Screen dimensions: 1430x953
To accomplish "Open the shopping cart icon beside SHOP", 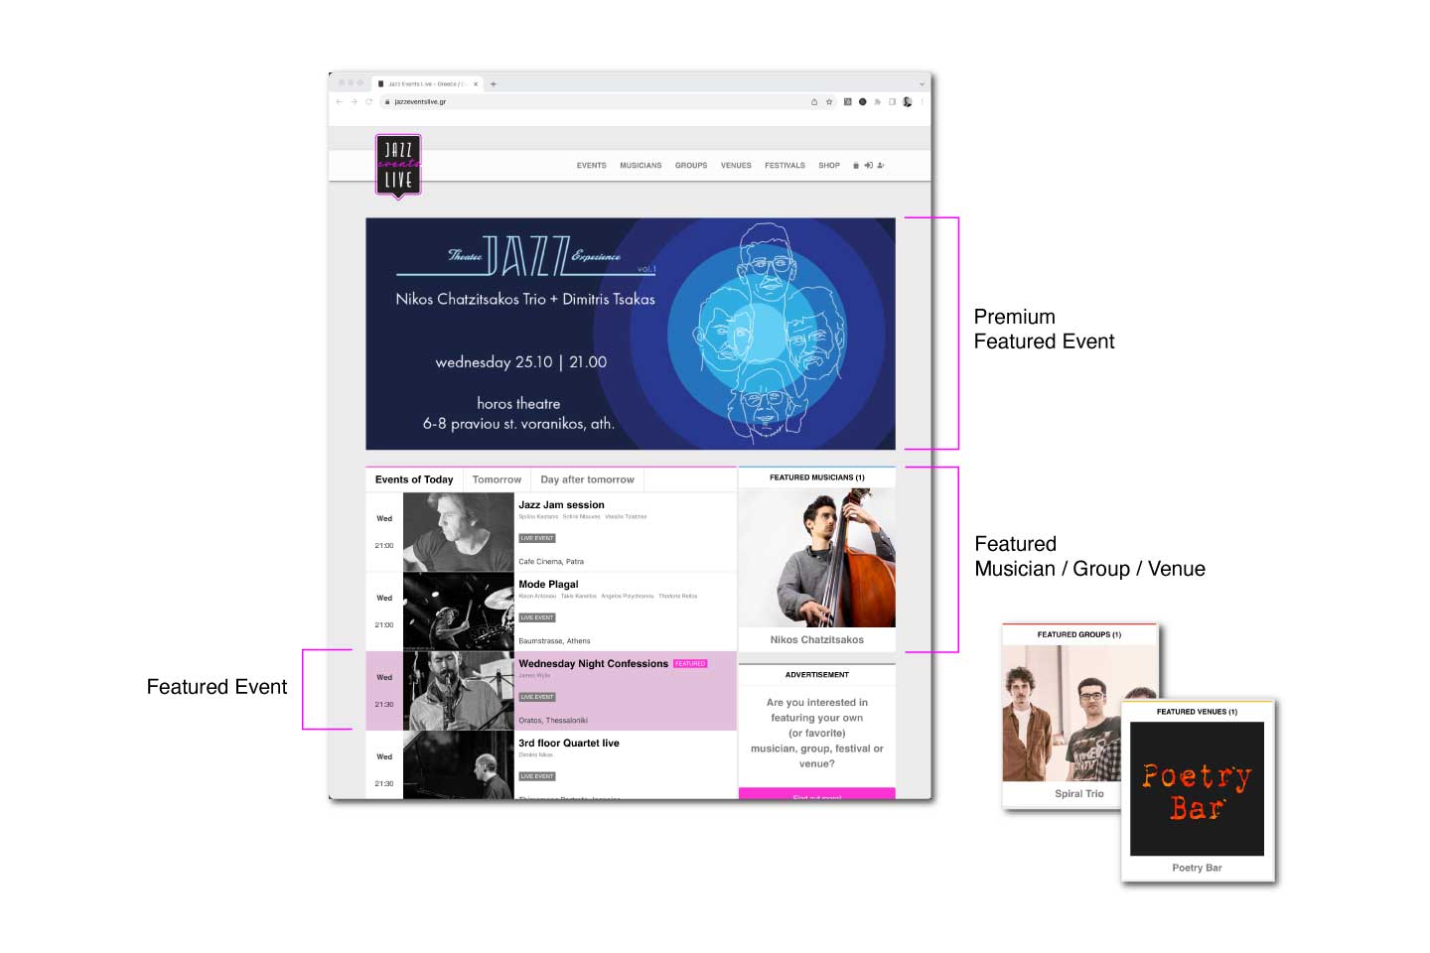I will pos(856,166).
